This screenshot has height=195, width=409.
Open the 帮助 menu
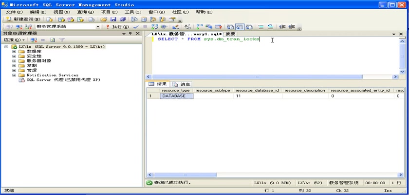click(x=204, y=12)
